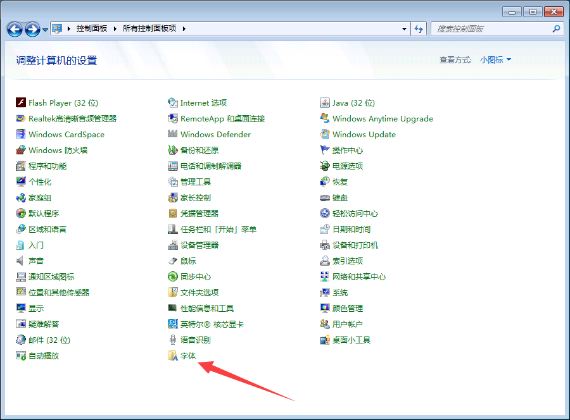Click the 区域和语言 globe icon
570x420 pixels.
point(21,230)
